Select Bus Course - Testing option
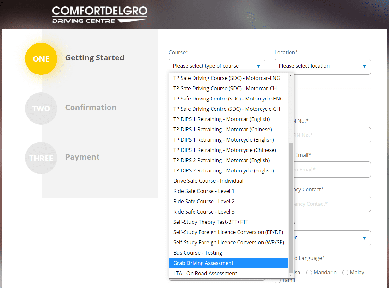The image size is (389, 288). pyautogui.click(x=229, y=253)
